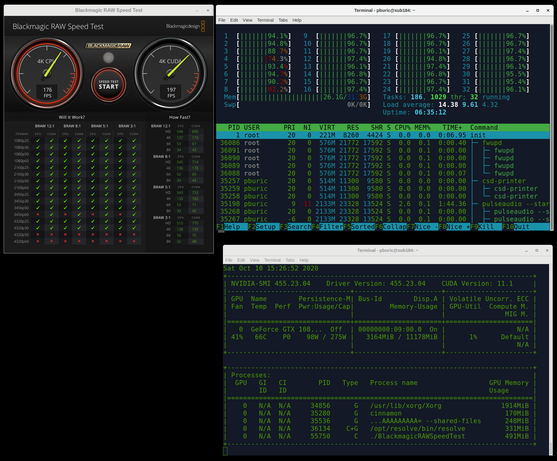The image size is (557, 461).
Task: Close the htop terminal window
Action: click(548, 10)
